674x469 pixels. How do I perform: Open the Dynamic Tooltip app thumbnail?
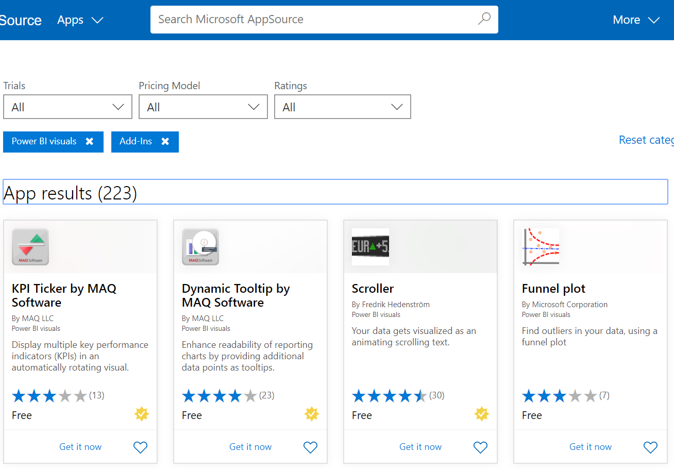200,247
